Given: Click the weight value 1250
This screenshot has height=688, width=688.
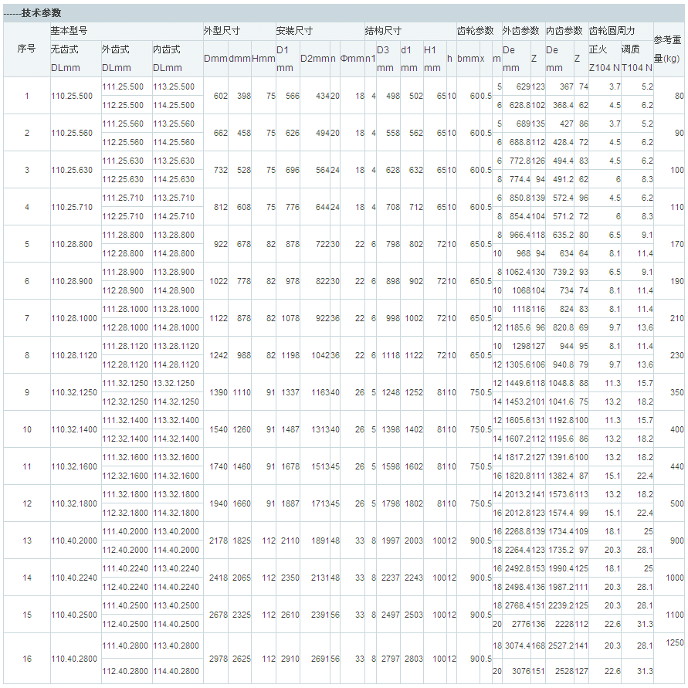Looking at the screenshot, I should [674, 642].
